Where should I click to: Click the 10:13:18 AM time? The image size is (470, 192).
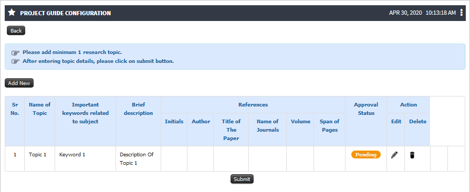point(441,13)
